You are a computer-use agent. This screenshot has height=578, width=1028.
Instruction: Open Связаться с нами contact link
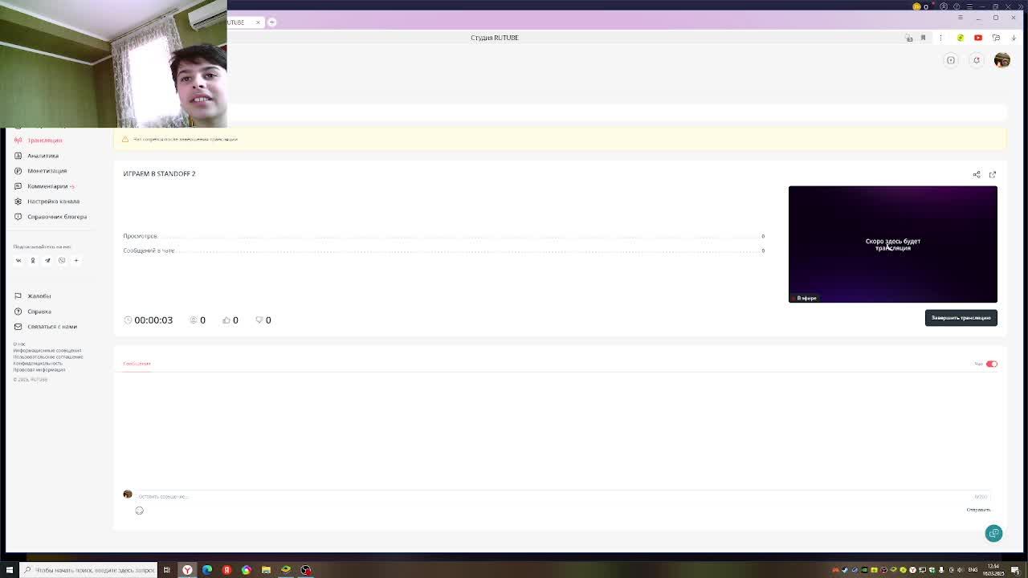tap(51, 327)
